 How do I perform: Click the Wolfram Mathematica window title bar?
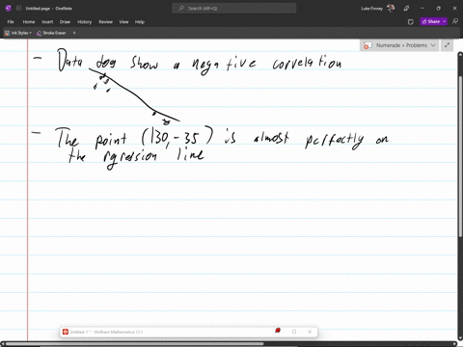[x=188, y=332]
